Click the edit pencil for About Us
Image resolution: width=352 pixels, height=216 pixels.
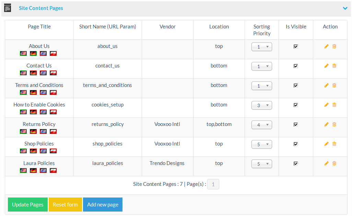(326, 47)
